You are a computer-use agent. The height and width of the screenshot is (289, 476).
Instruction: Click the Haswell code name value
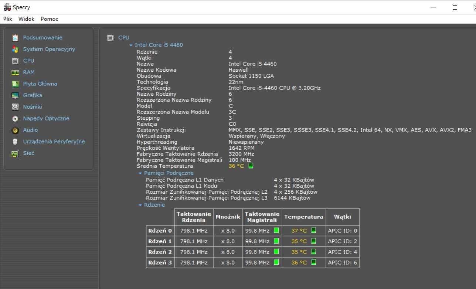[x=239, y=70]
